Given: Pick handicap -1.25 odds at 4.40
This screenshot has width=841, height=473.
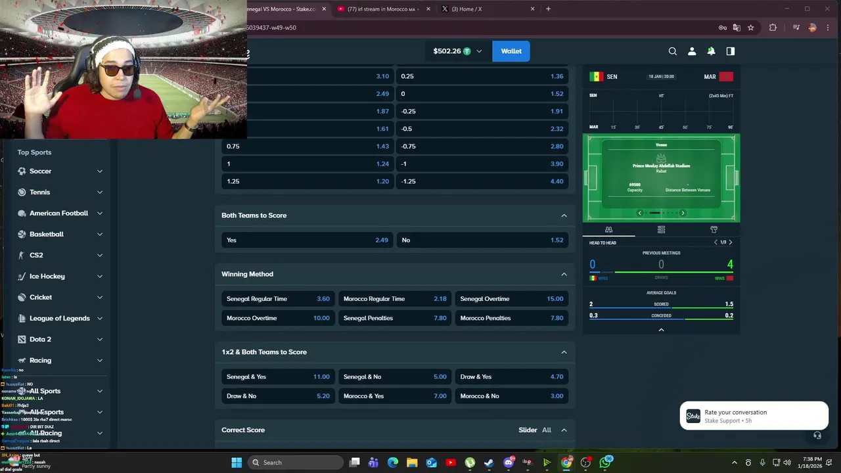Looking at the screenshot, I should click(x=482, y=181).
